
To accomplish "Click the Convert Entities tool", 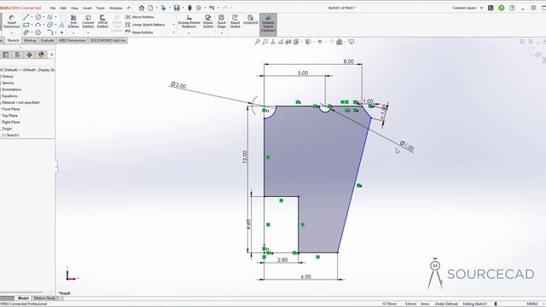I will point(88,21).
